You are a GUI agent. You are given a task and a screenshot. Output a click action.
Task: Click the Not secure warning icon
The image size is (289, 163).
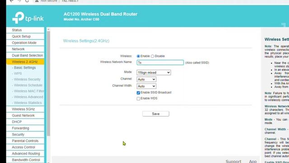(x=37, y=1)
